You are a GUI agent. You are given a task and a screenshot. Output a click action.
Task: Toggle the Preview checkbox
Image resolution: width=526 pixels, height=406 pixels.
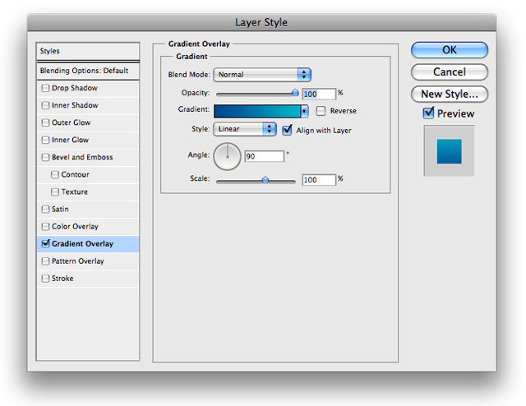428,113
